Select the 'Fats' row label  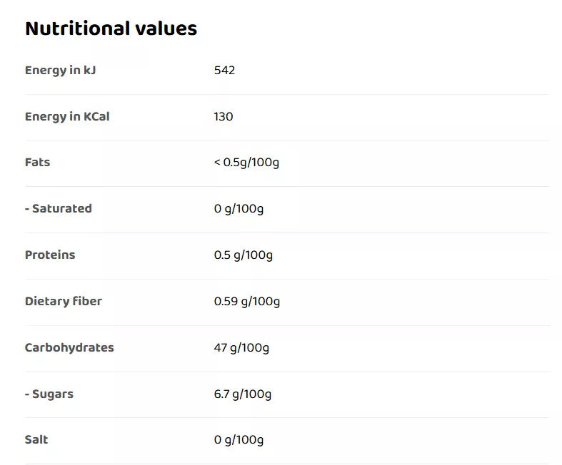(x=38, y=162)
